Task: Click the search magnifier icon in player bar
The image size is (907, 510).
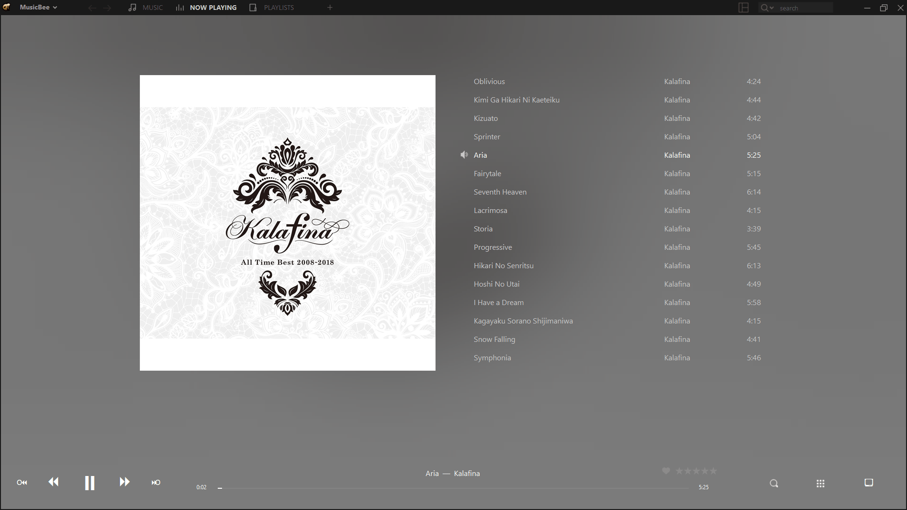Action: [774, 483]
